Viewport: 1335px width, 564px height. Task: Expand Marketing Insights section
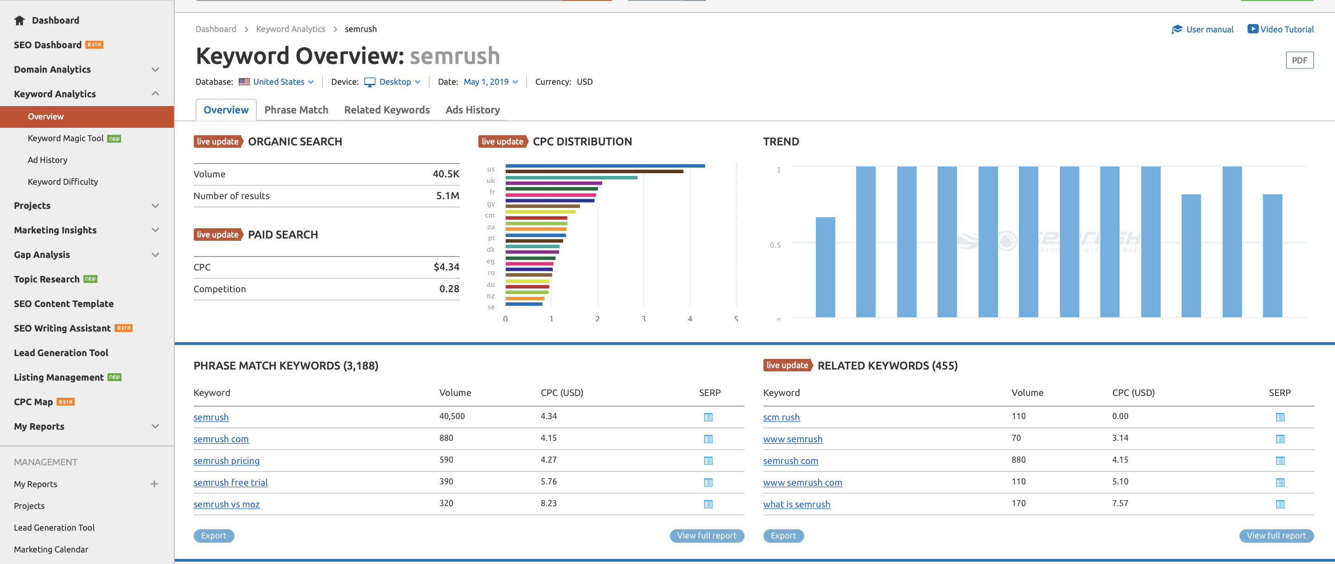(x=155, y=230)
